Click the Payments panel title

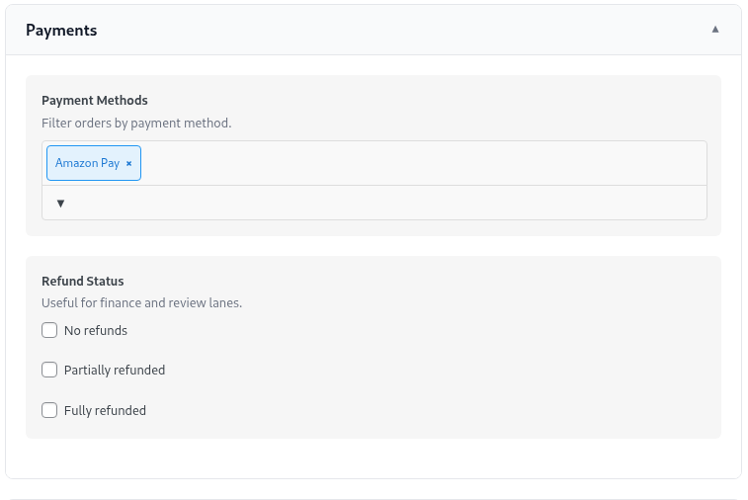coord(61,30)
